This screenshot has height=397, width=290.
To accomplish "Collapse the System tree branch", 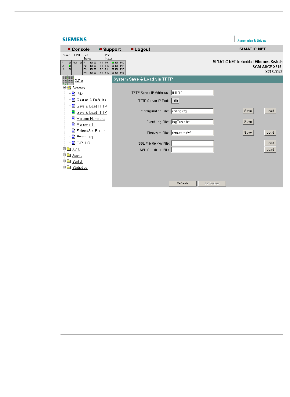I will pos(64,88).
